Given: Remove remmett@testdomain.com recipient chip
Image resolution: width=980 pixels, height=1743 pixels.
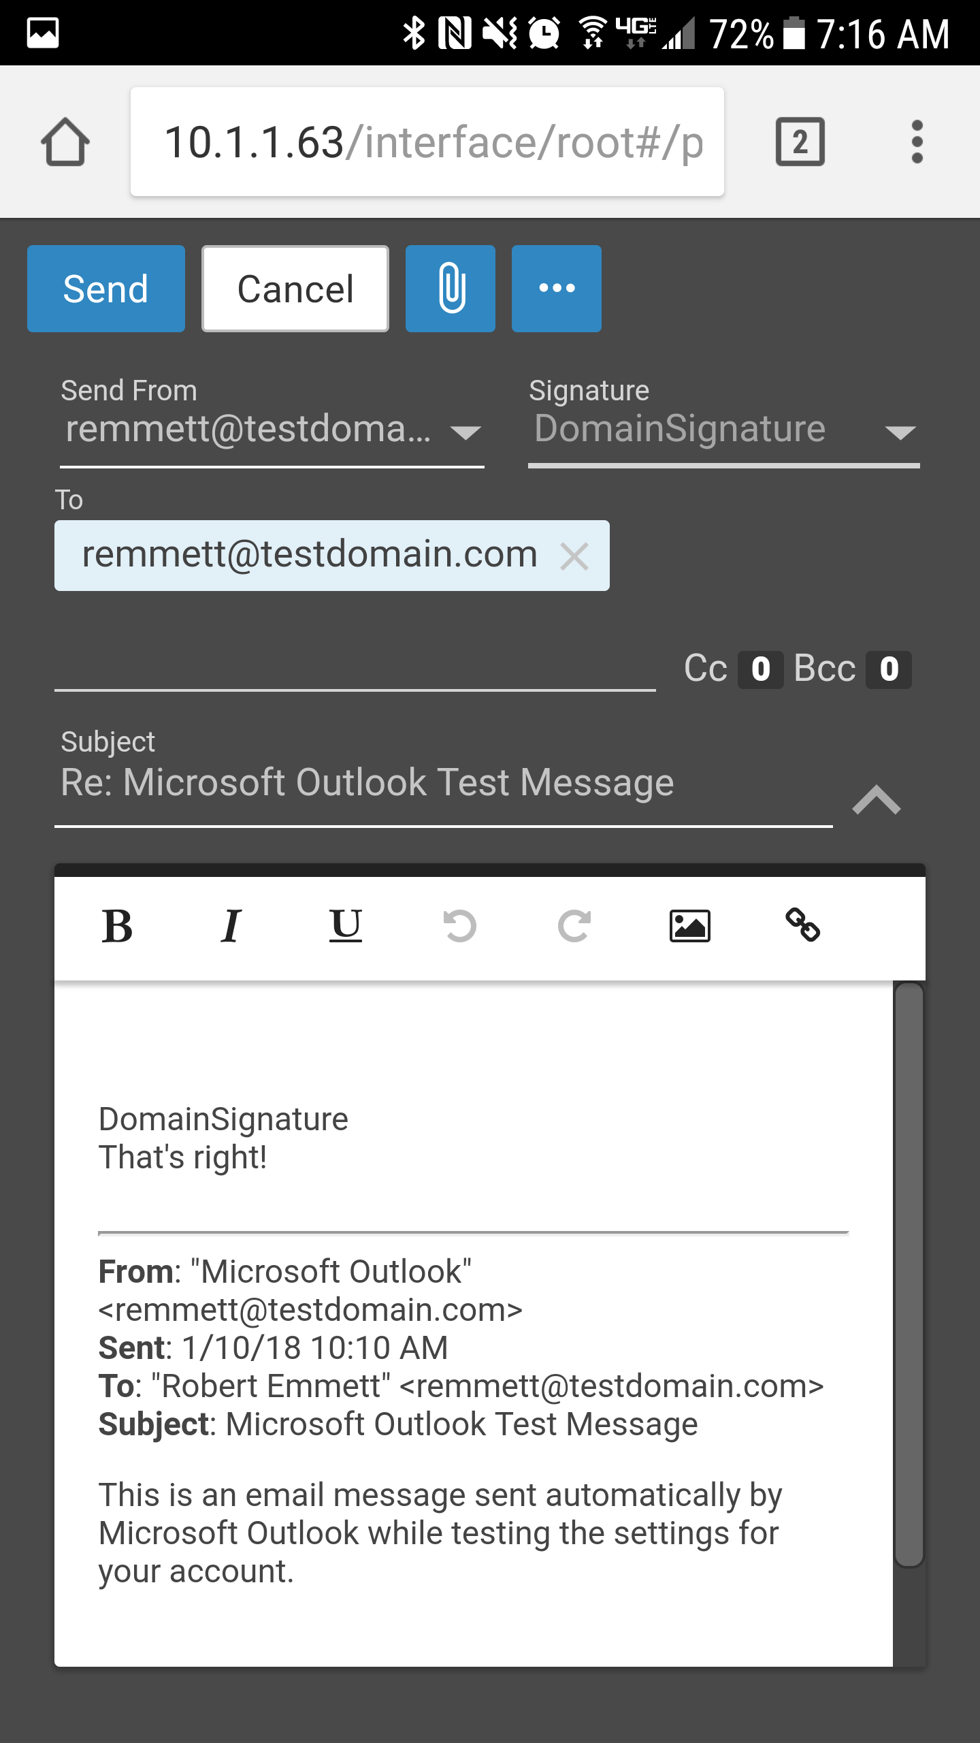Looking at the screenshot, I should pos(574,556).
